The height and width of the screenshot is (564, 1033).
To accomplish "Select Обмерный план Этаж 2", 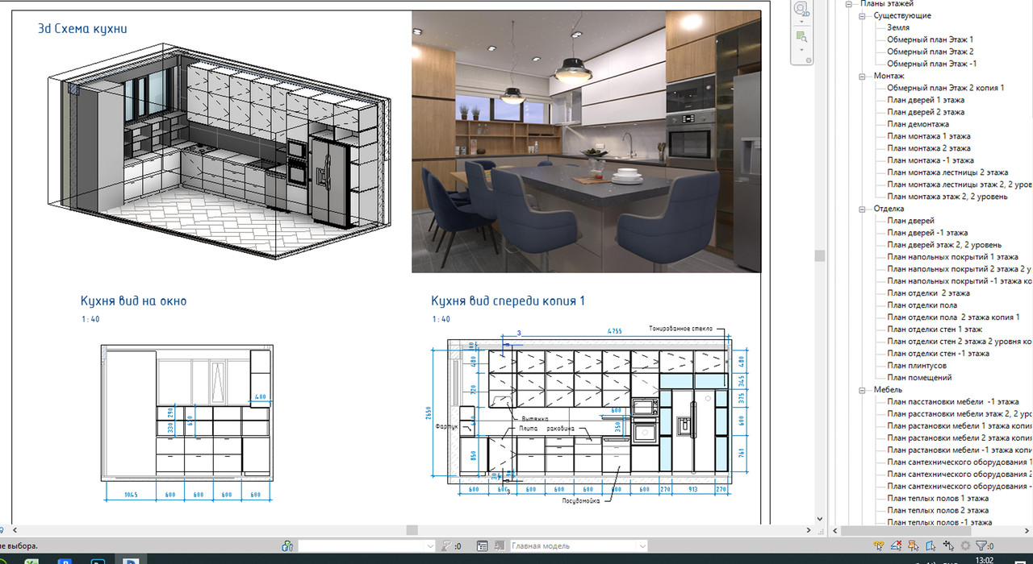I will pyautogui.click(x=930, y=52).
